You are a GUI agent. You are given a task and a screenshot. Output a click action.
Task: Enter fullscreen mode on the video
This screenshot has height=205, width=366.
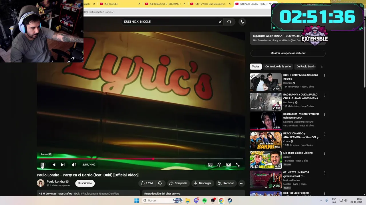pyautogui.click(x=238, y=165)
